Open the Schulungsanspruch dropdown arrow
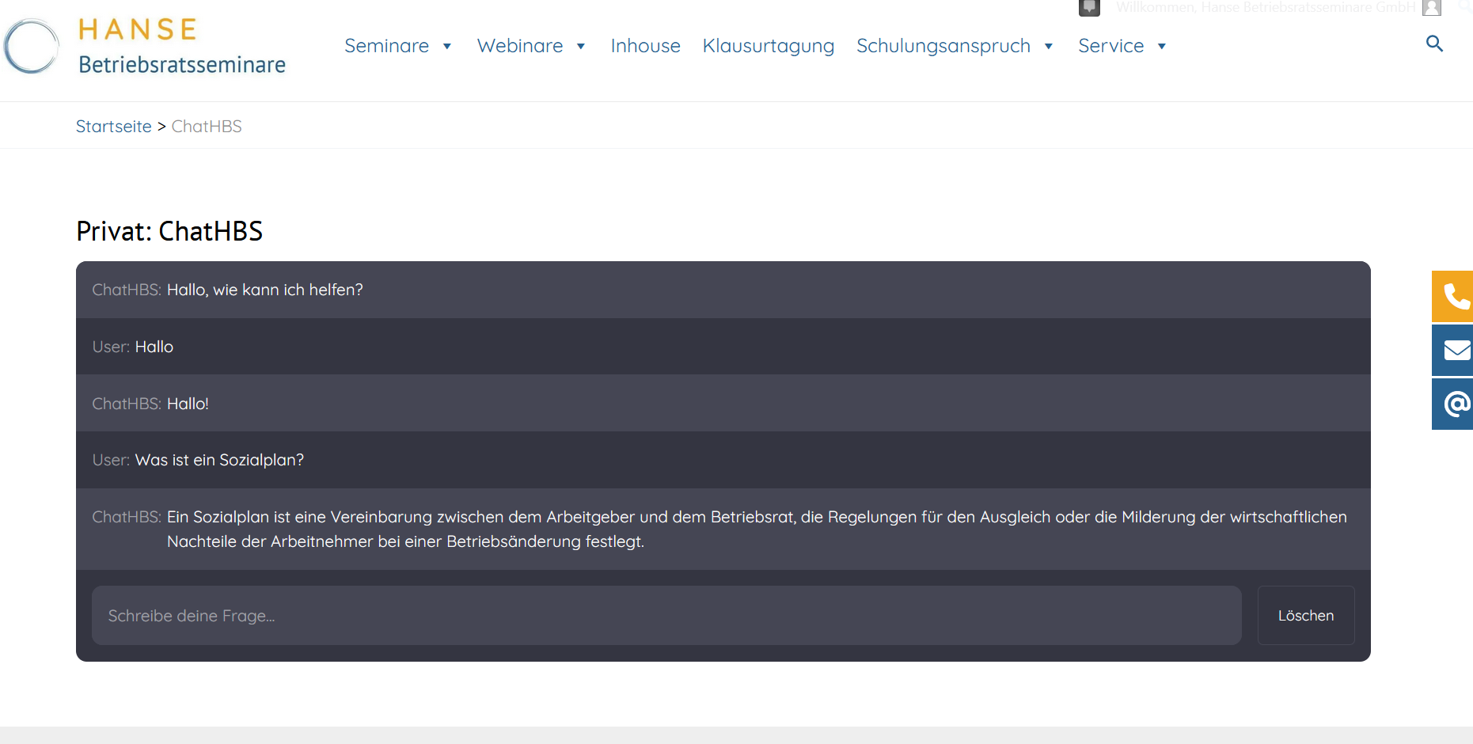 pos(1049,47)
